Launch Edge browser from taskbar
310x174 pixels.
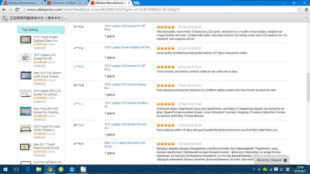pos(28,169)
